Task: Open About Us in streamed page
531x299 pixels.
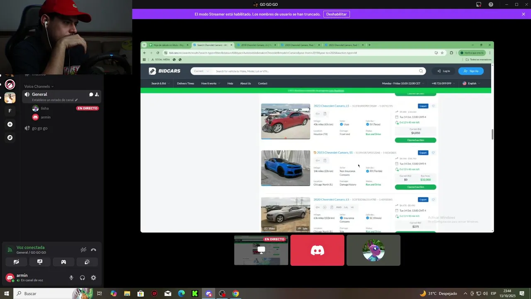Action: pyautogui.click(x=246, y=83)
